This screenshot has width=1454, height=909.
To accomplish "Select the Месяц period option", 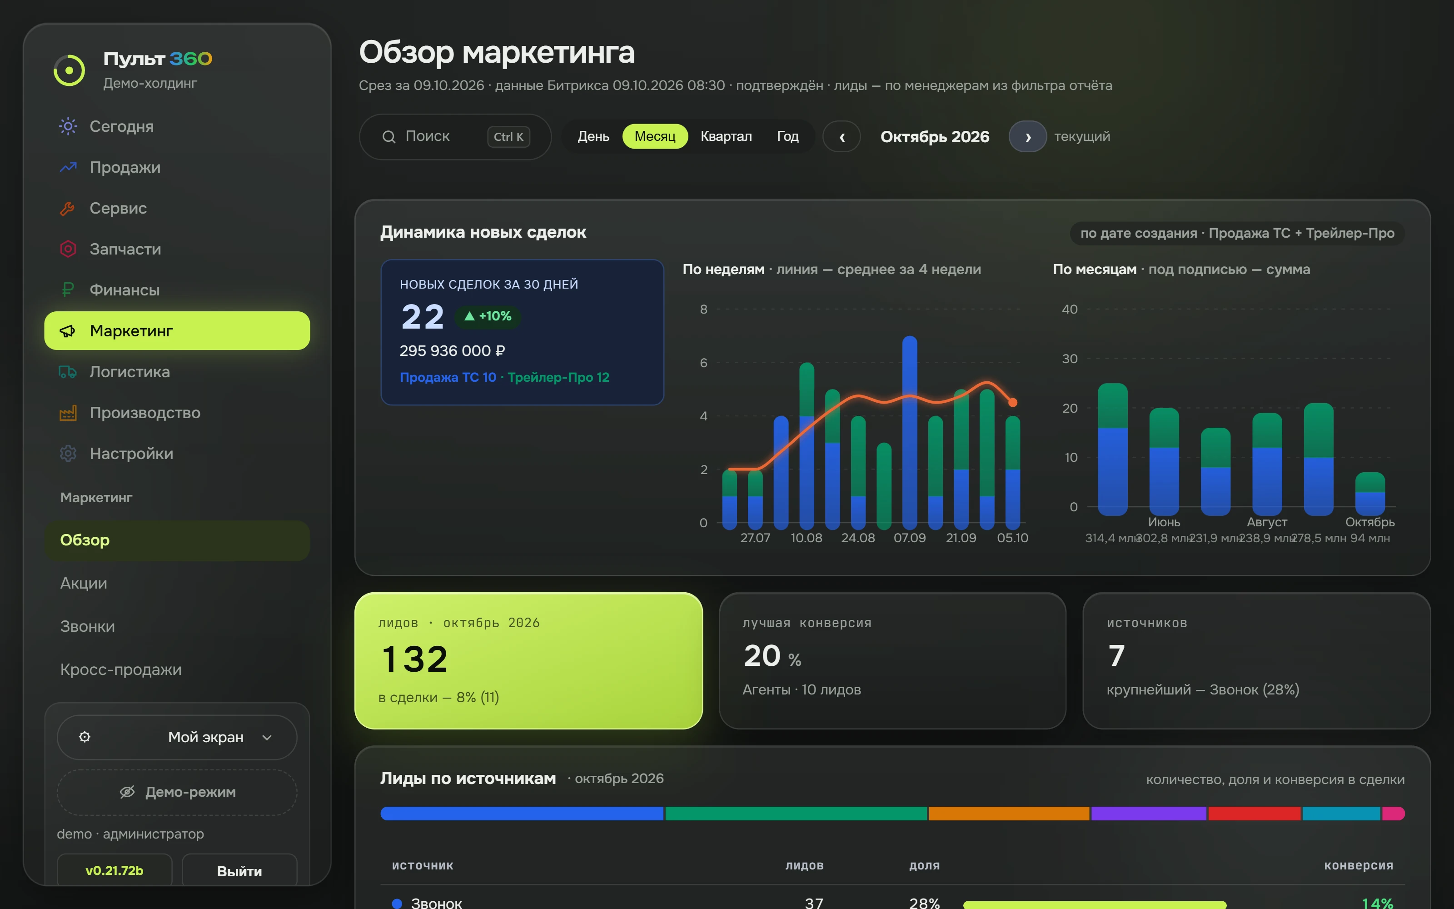I will point(655,136).
